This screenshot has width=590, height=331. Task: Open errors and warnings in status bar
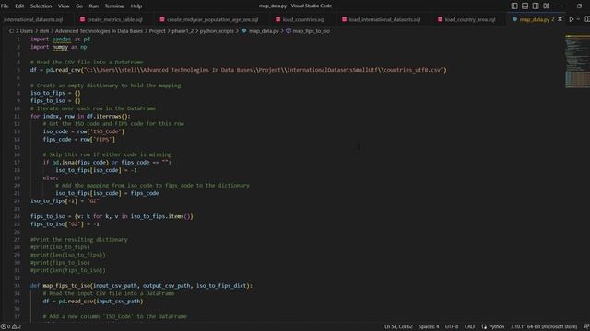[x=11, y=327]
